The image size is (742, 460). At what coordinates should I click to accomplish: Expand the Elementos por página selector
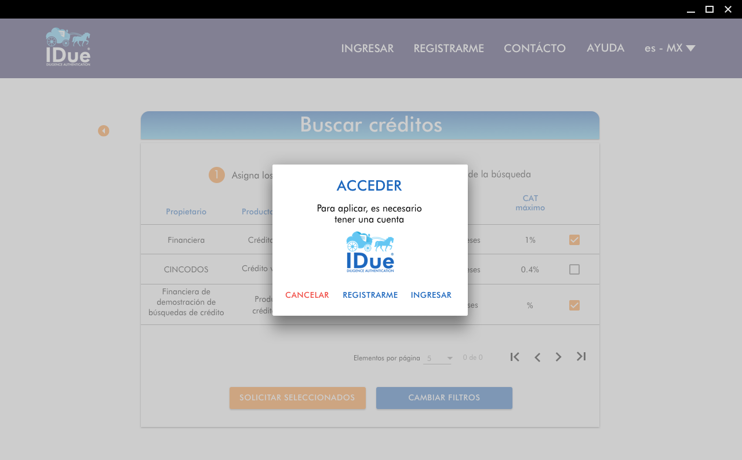pyautogui.click(x=438, y=359)
